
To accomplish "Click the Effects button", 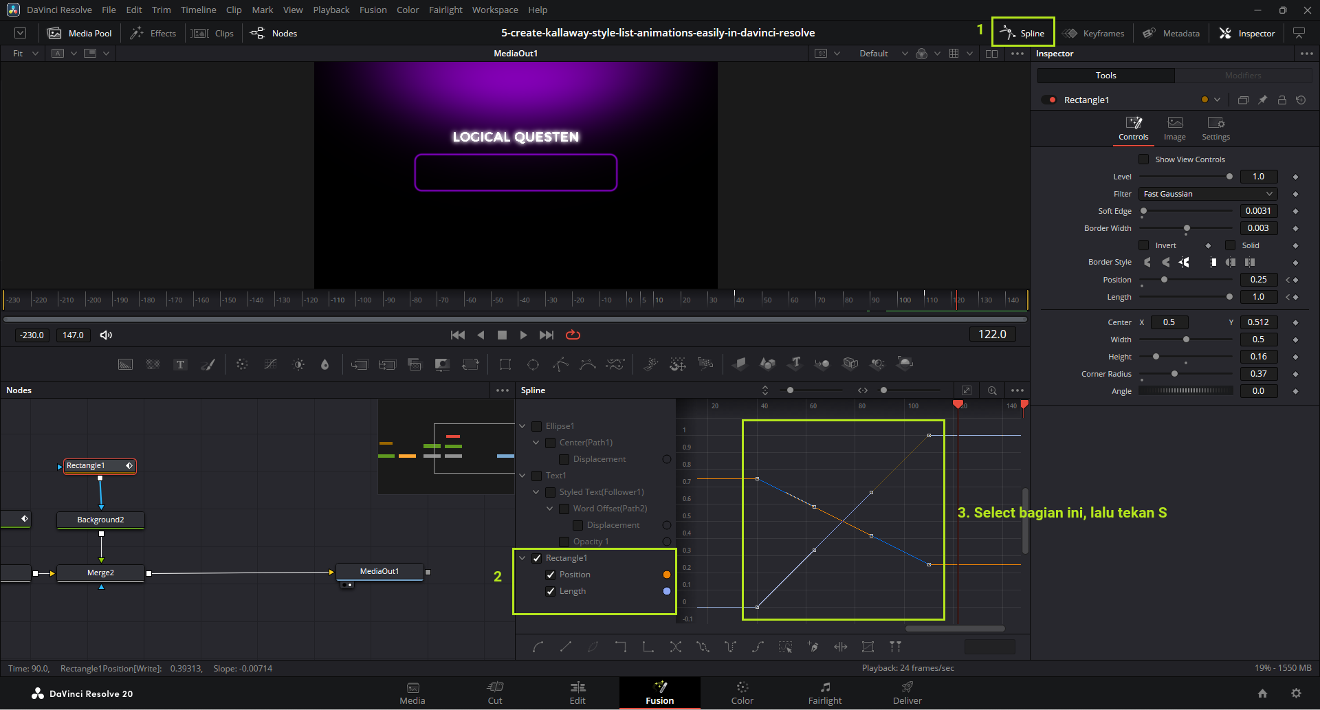I will coord(153,33).
